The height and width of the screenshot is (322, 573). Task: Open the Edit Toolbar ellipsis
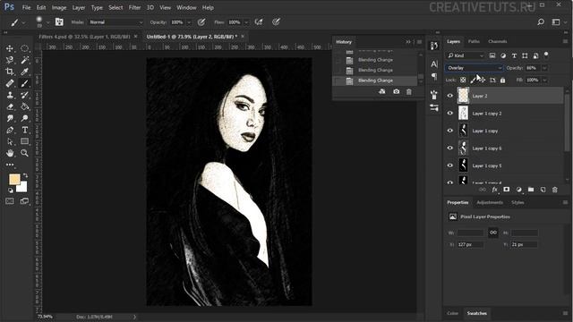[10, 165]
